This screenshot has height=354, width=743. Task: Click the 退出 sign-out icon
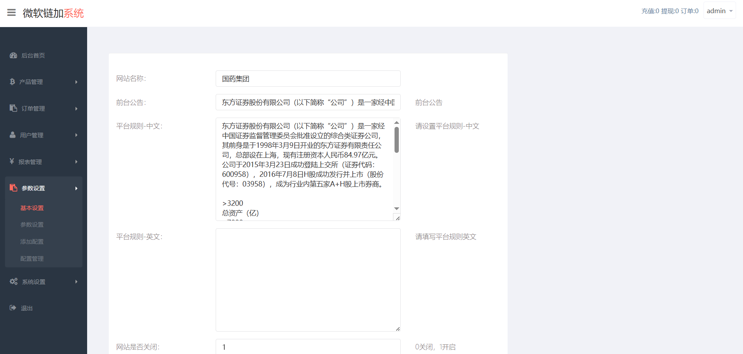[x=13, y=308]
